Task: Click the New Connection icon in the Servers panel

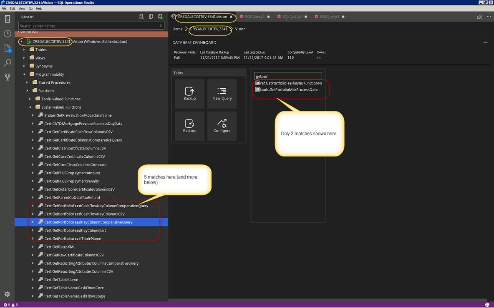Action: pyautogui.click(x=141, y=16)
